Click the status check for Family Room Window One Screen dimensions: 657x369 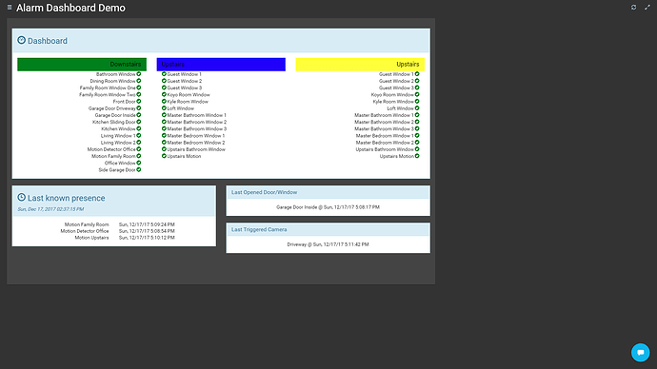click(139, 87)
